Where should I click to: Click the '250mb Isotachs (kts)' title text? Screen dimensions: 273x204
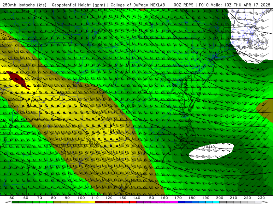(24, 5)
